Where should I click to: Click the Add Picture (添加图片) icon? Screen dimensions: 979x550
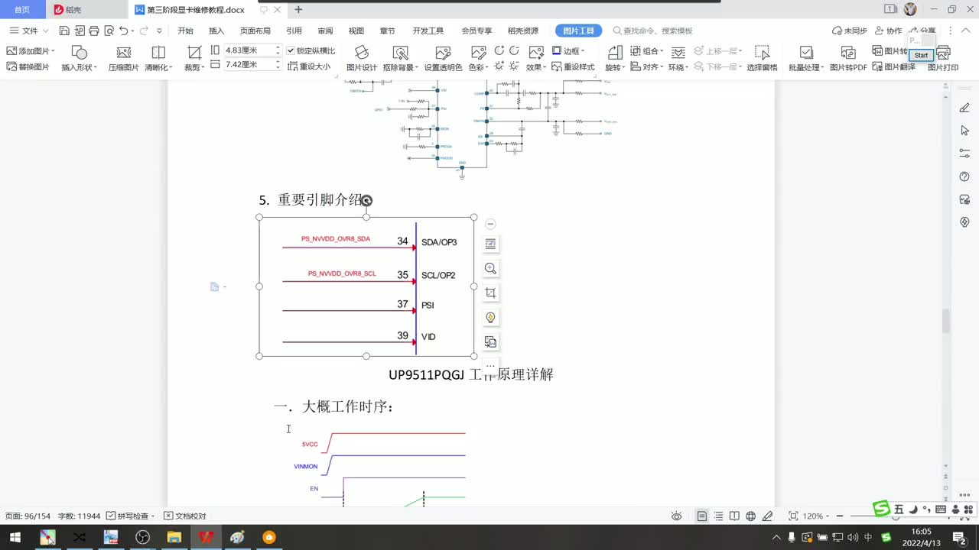pos(11,50)
